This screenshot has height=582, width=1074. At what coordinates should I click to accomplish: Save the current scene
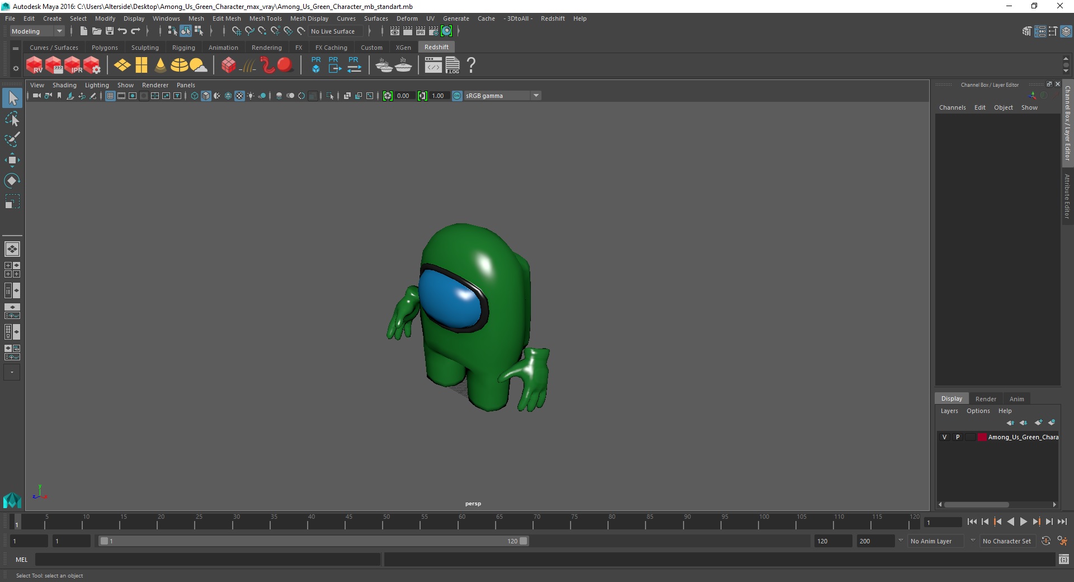[x=110, y=31]
